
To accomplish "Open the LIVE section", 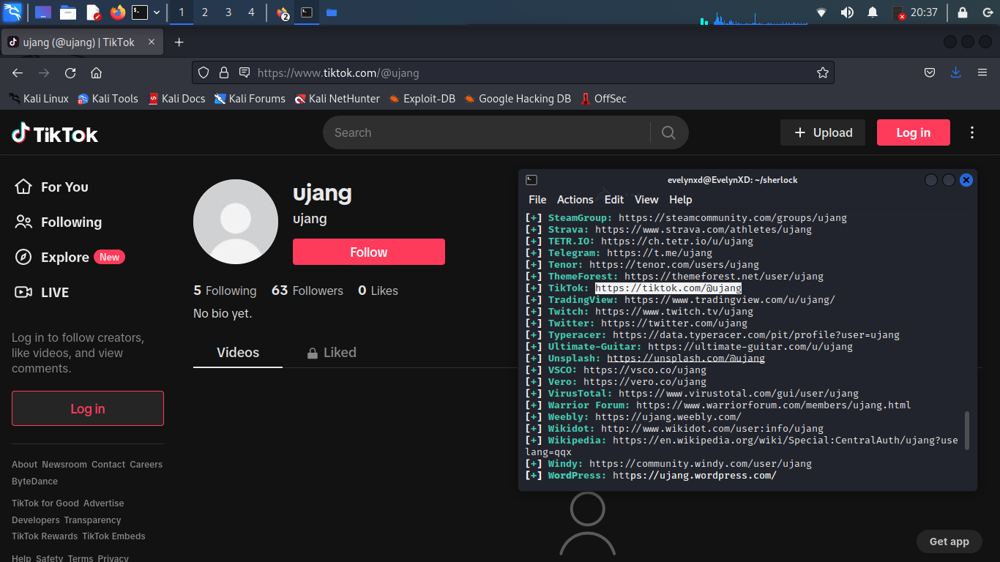I will 42,293.
